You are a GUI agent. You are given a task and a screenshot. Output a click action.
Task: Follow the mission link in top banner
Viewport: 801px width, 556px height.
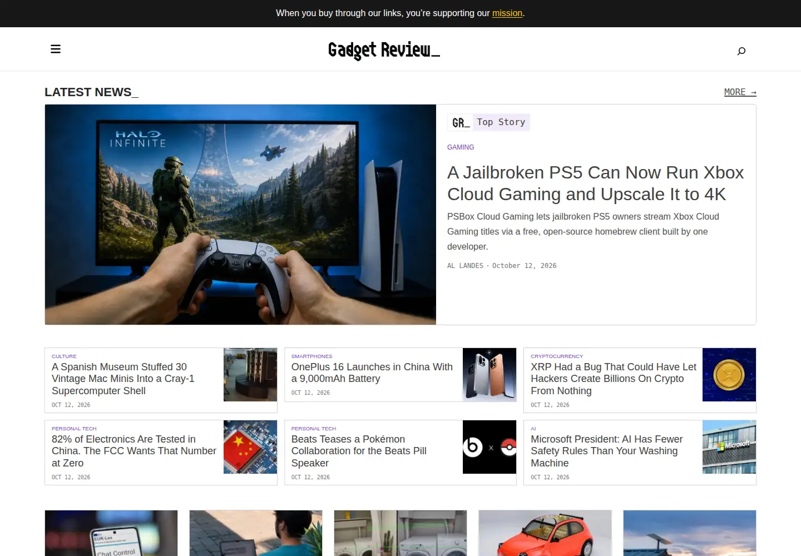[507, 13]
